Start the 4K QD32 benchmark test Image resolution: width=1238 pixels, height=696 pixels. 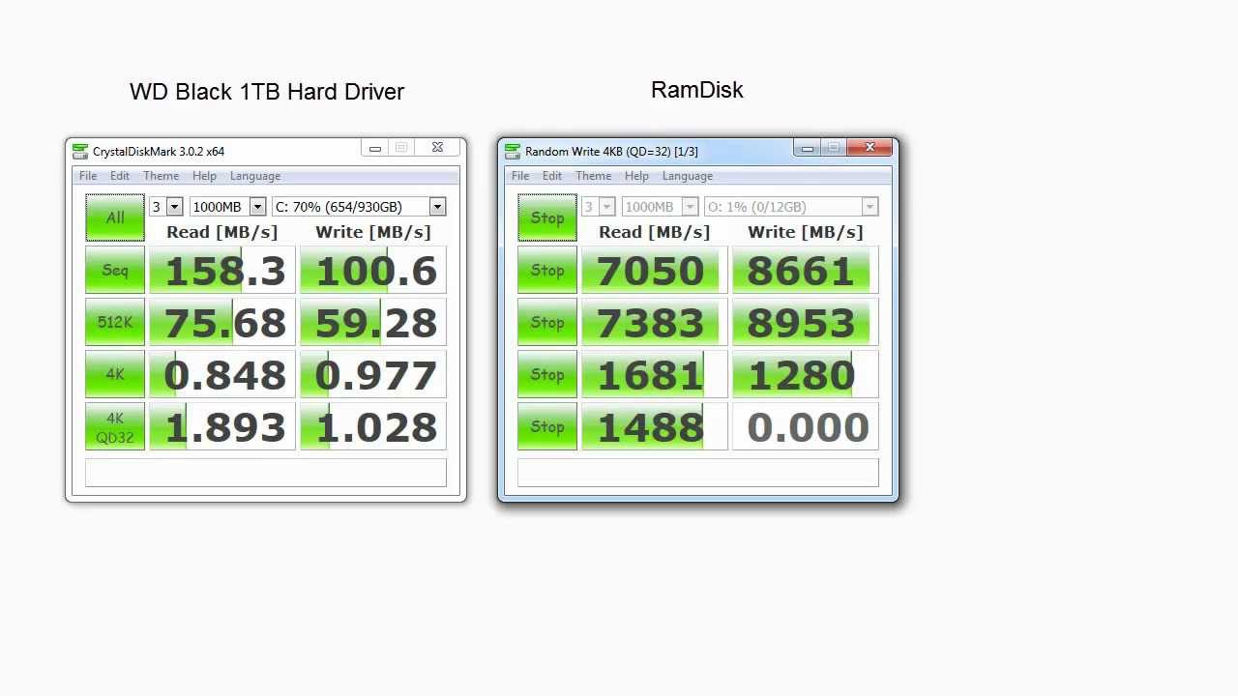[115, 427]
